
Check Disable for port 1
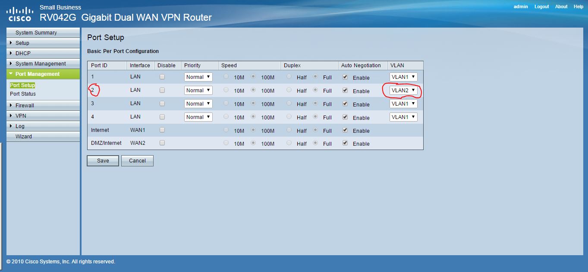[x=162, y=77]
